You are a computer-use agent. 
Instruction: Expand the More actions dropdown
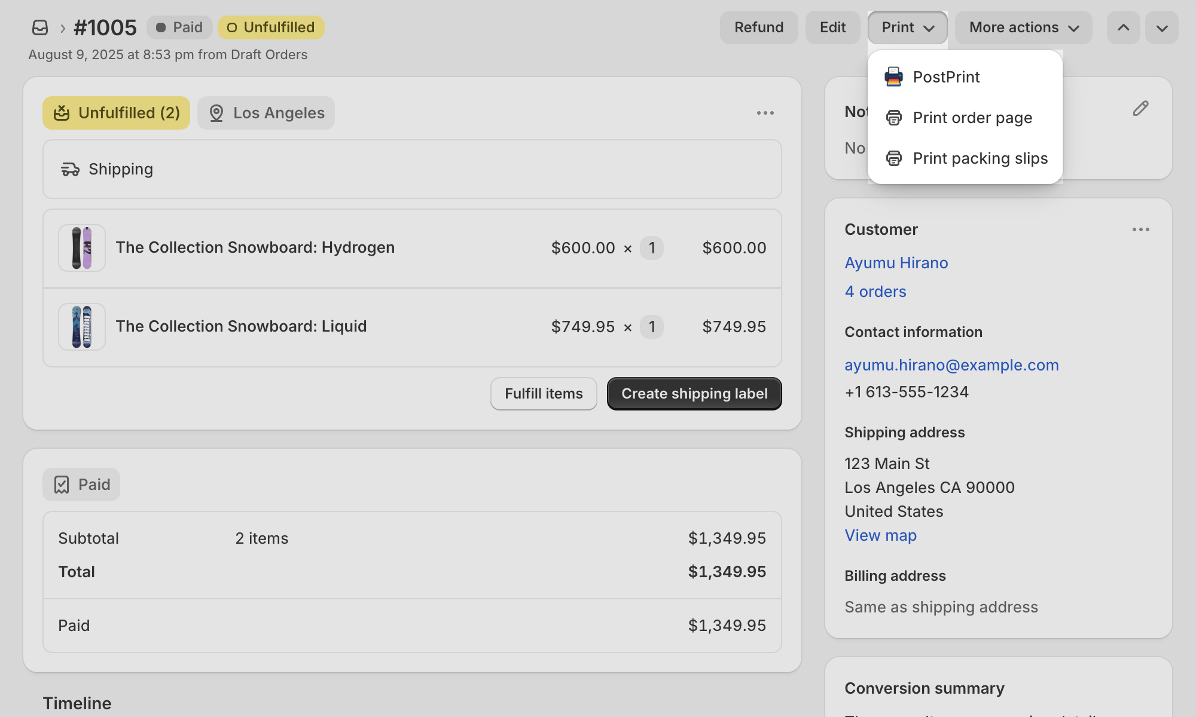click(1023, 27)
